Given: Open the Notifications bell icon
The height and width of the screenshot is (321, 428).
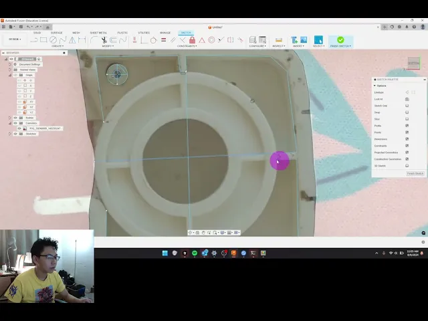Looking at the screenshot, I should (407, 27).
